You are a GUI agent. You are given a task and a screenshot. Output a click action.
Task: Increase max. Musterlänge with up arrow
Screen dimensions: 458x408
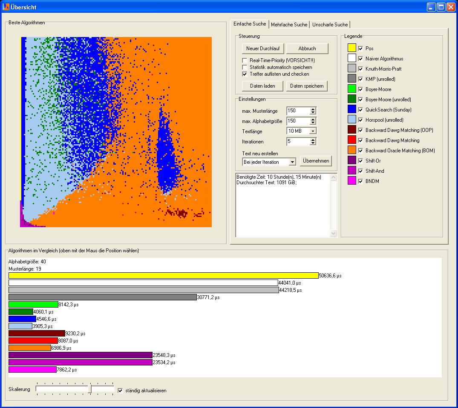coord(313,109)
